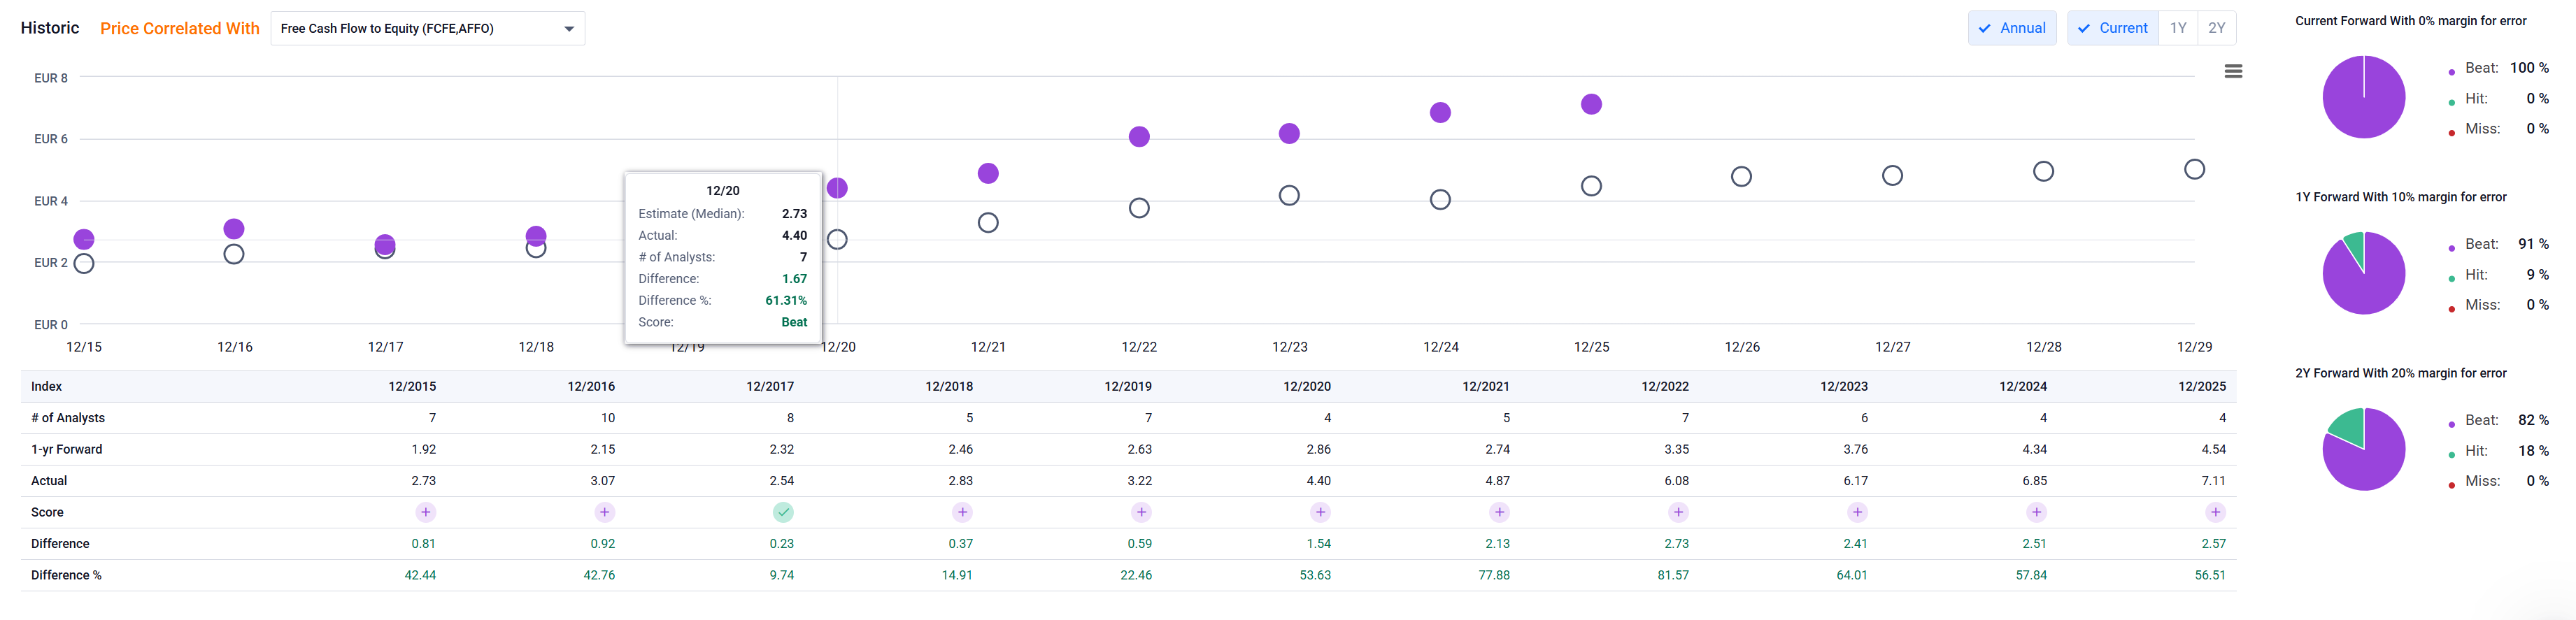Click the Score plus icon for 12/2024

[2037, 512]
